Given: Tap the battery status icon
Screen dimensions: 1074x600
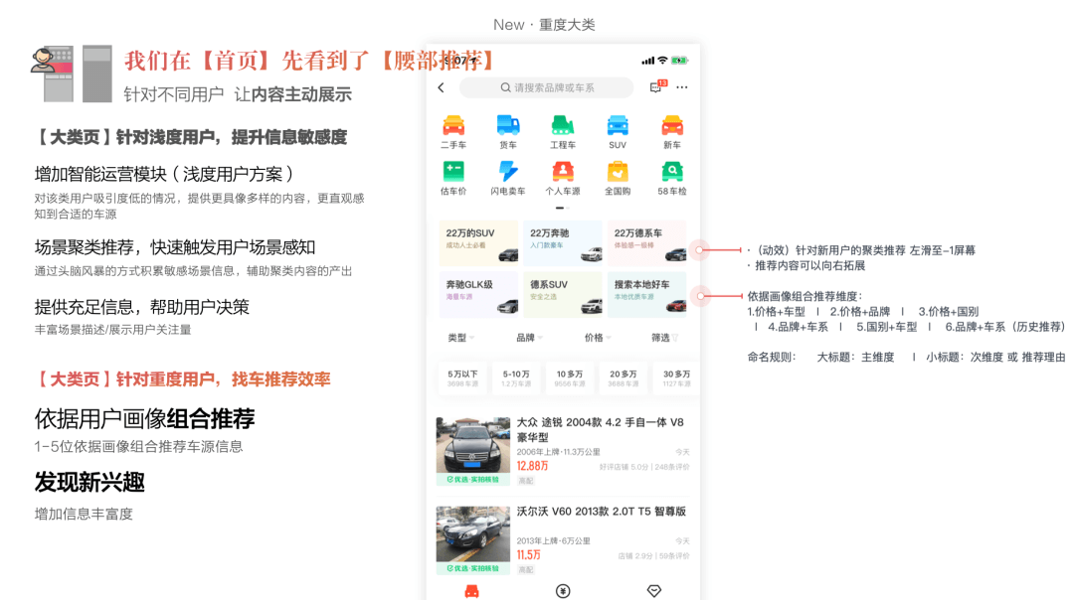Looking at the screenshot, I should (679, 61).
